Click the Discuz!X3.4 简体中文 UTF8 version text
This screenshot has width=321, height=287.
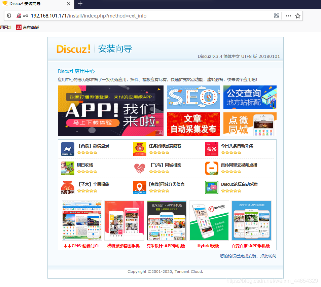point(239,56)
